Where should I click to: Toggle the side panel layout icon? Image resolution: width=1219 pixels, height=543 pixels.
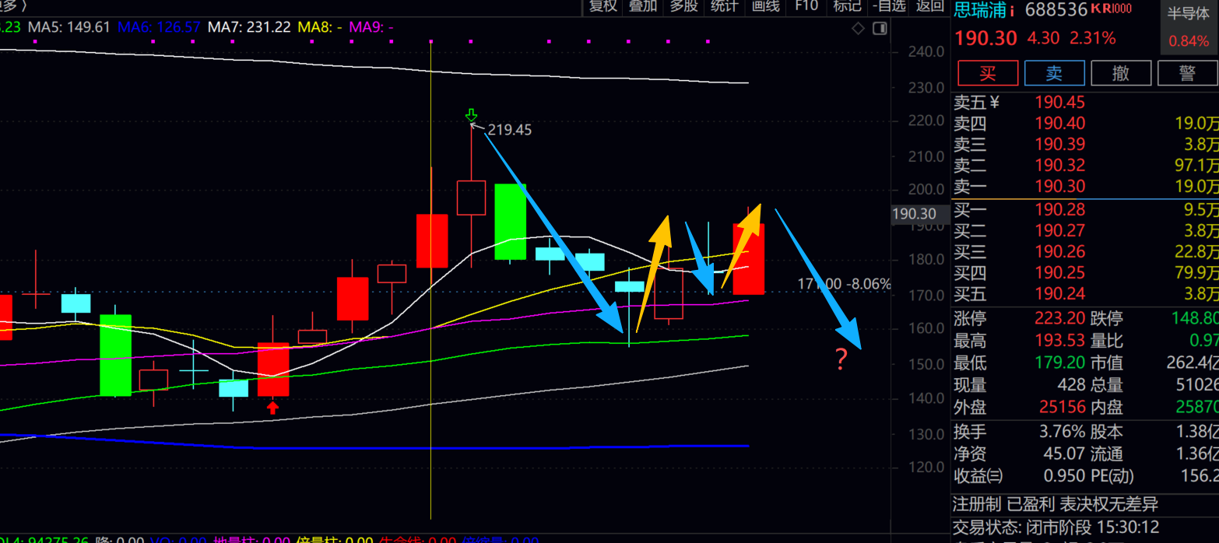[x=880, y=29]
